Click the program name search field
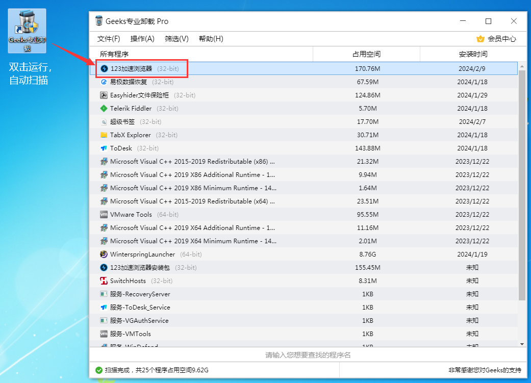Image resolution: width=531 pixels, height=383 pixels. click(x=308, y=355)
